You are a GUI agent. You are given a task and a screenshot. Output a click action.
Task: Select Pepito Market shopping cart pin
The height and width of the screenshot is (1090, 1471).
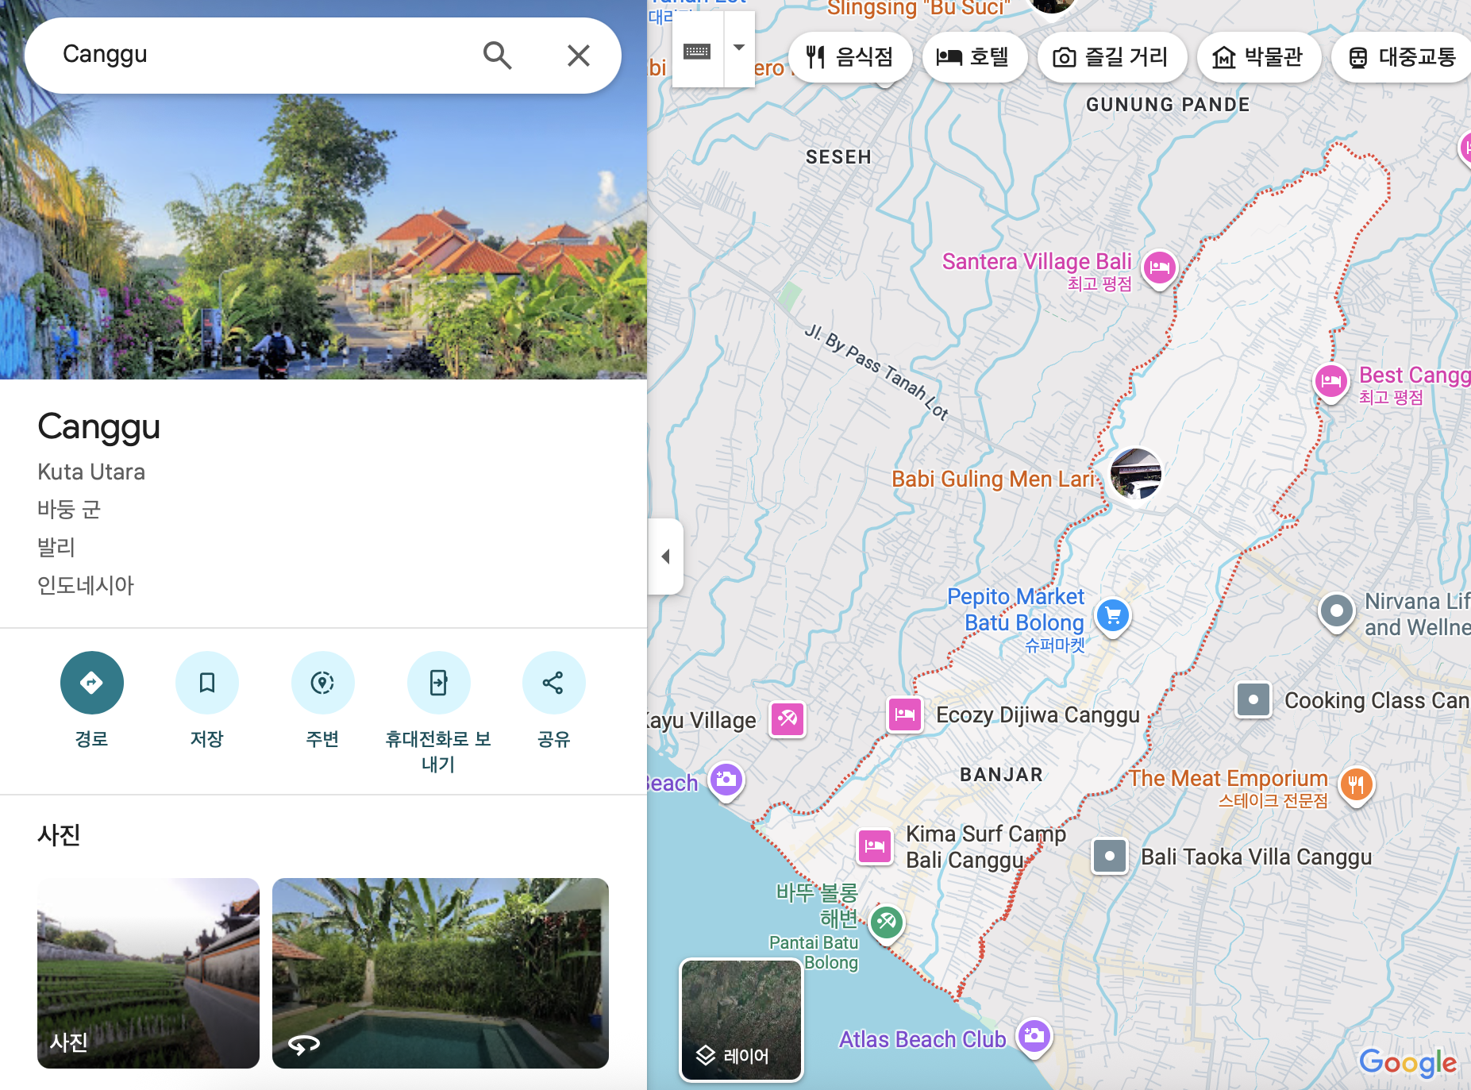click(1113, 615)
